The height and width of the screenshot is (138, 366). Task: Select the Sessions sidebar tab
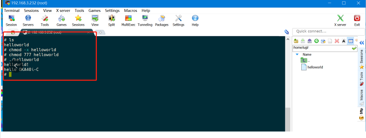(361, 59)
